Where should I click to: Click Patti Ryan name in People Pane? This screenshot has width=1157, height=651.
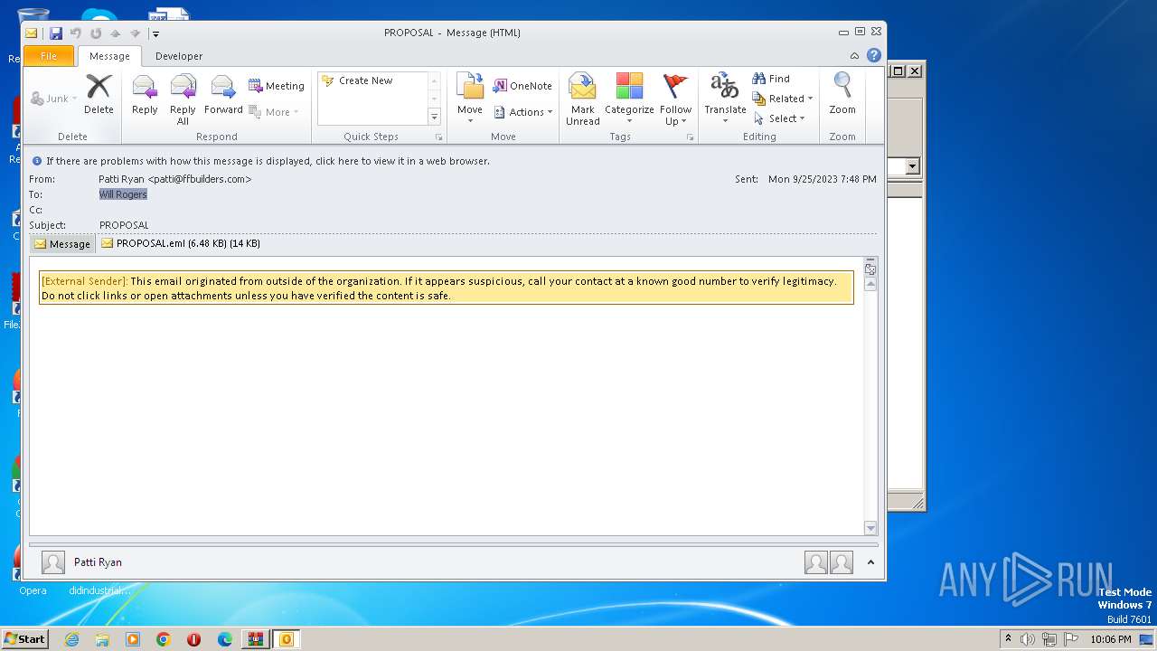[x=98, y=562]
